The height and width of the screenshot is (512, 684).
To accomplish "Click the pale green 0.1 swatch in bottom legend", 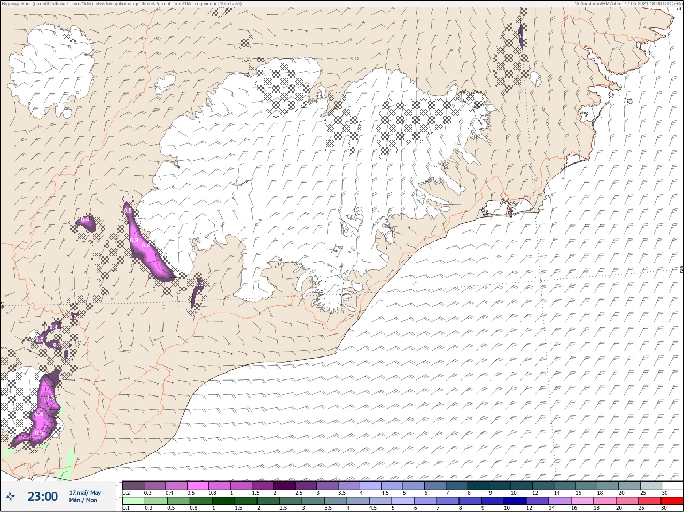I will (133, 501).
